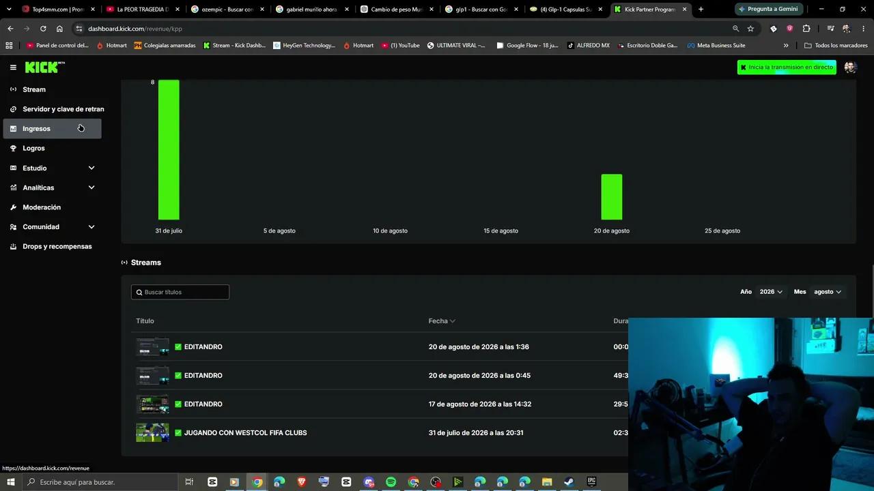Screen dimensions: 874x491
Task: Click the user avatar in Kick header
Action: point(850,68)
